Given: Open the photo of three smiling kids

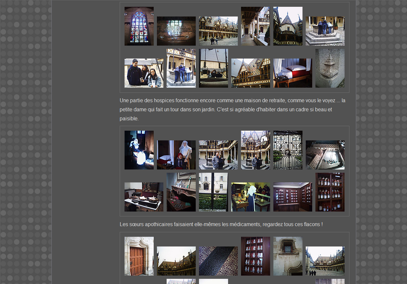Looking at the screenshot, I should click(x=144, y=73).
